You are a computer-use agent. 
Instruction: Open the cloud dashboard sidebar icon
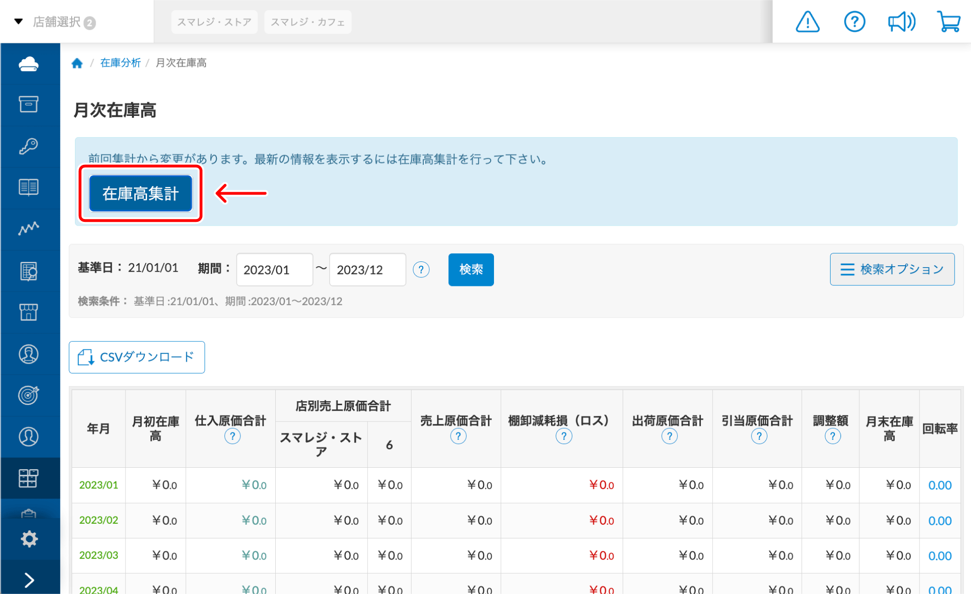(29, 64)
